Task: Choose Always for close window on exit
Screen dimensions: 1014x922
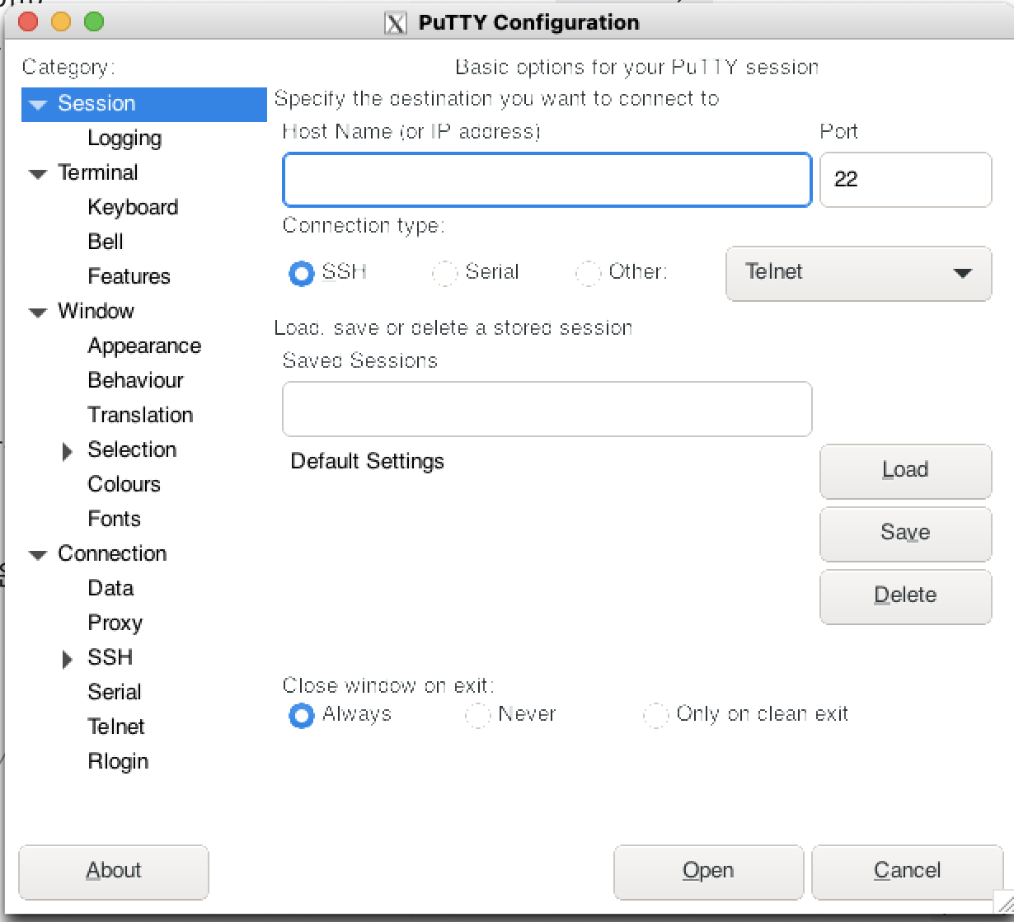Action: tap(301, 715)
